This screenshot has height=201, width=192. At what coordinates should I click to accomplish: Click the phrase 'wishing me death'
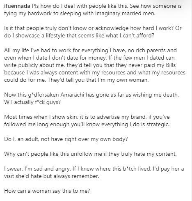point(155,95)
